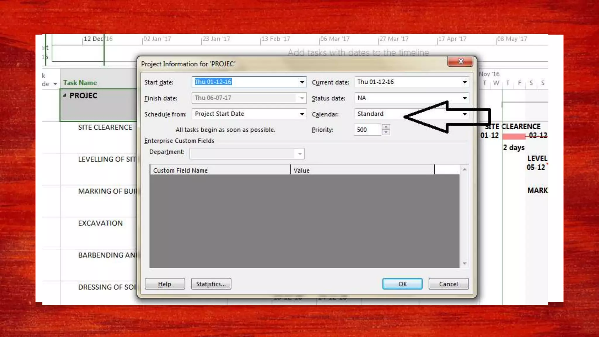Increase the Priority value with up arrow
The width and height of the screenshot is (599, 337).
click(x=386, y=127)
